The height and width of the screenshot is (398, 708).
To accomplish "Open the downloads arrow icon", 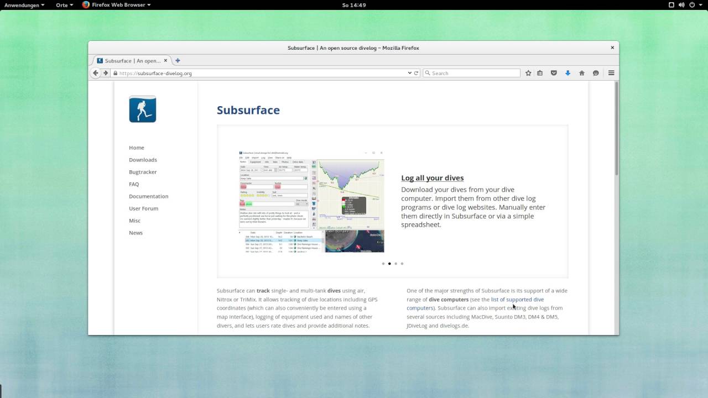I will point(568,73).
